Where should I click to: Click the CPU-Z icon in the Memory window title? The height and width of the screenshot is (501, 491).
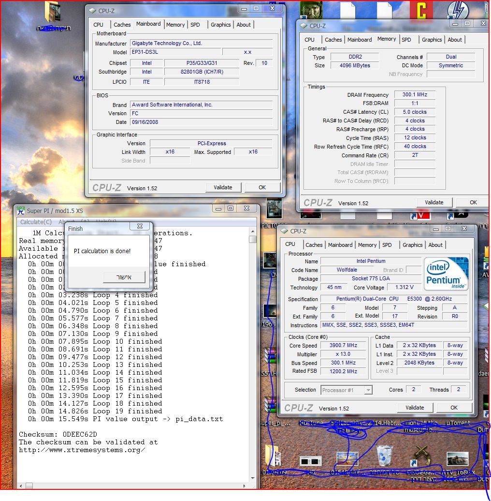(x=303, y=26)
